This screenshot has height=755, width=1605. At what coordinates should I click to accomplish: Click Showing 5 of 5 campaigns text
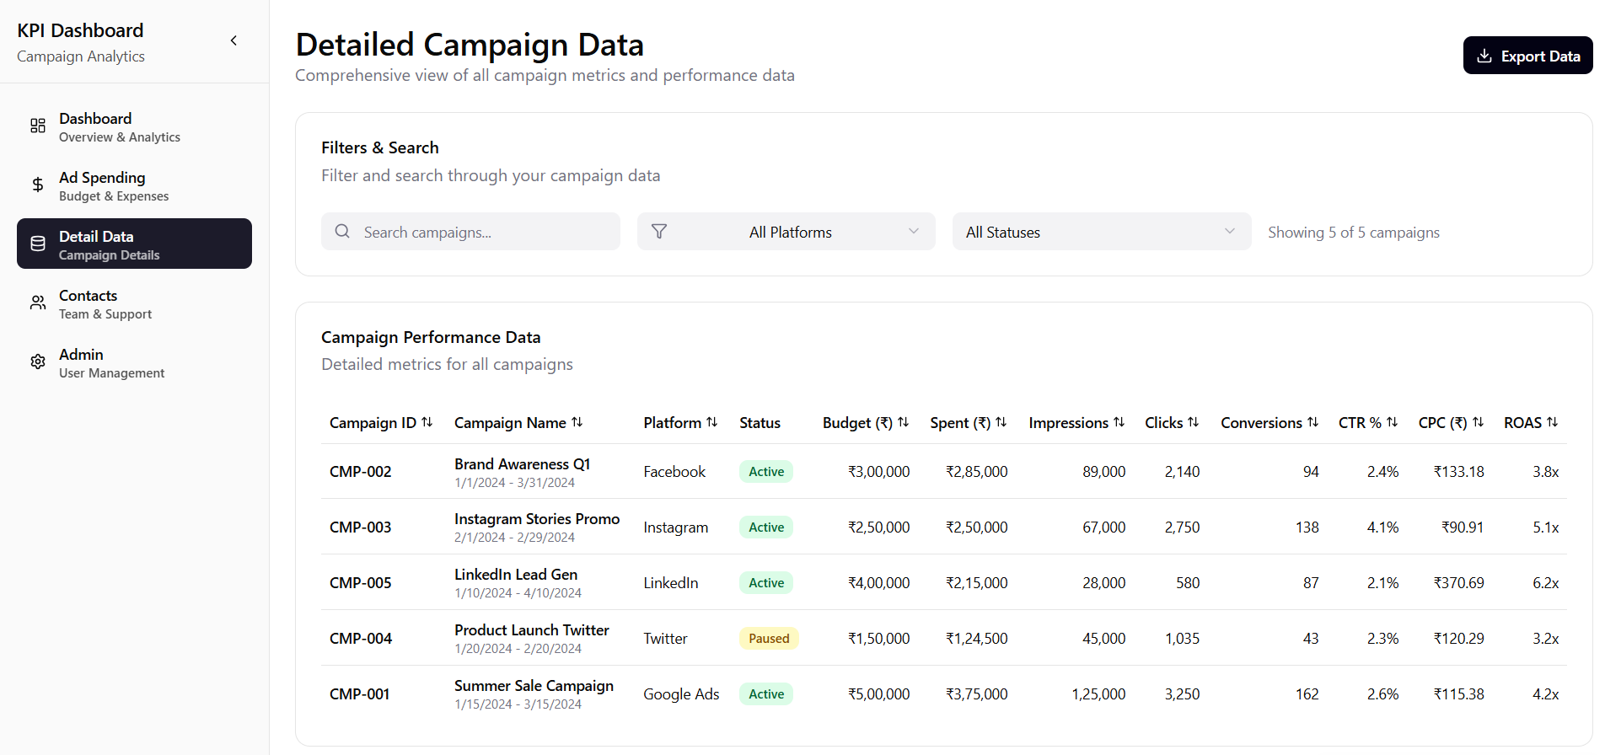point(1354,233)
